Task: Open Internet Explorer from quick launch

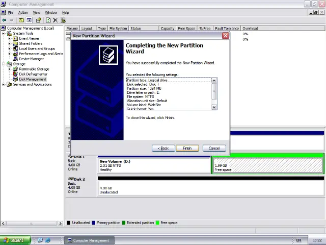Action: point(48,240)
